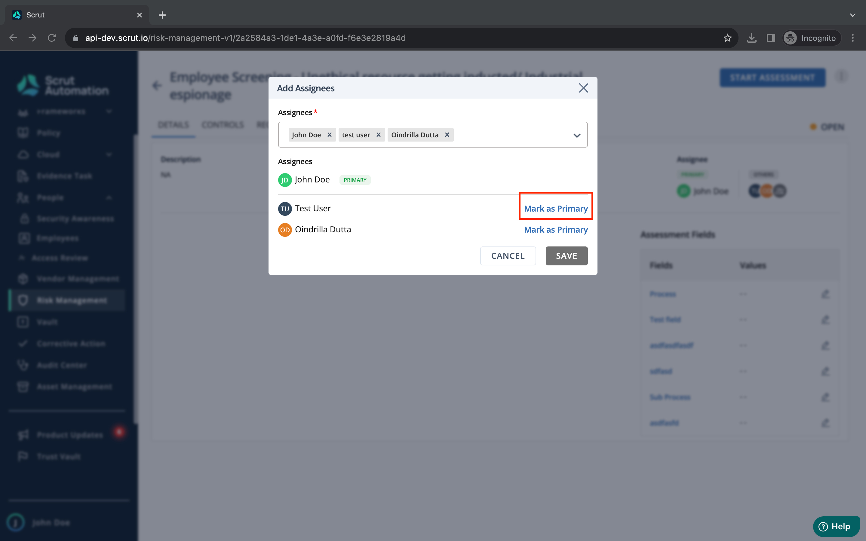Click the Scrut Automation logo
The height and width of the screenshot is (541, 866).
(63, 86)
